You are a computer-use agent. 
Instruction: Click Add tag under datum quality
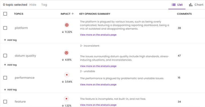coord(10,65)
